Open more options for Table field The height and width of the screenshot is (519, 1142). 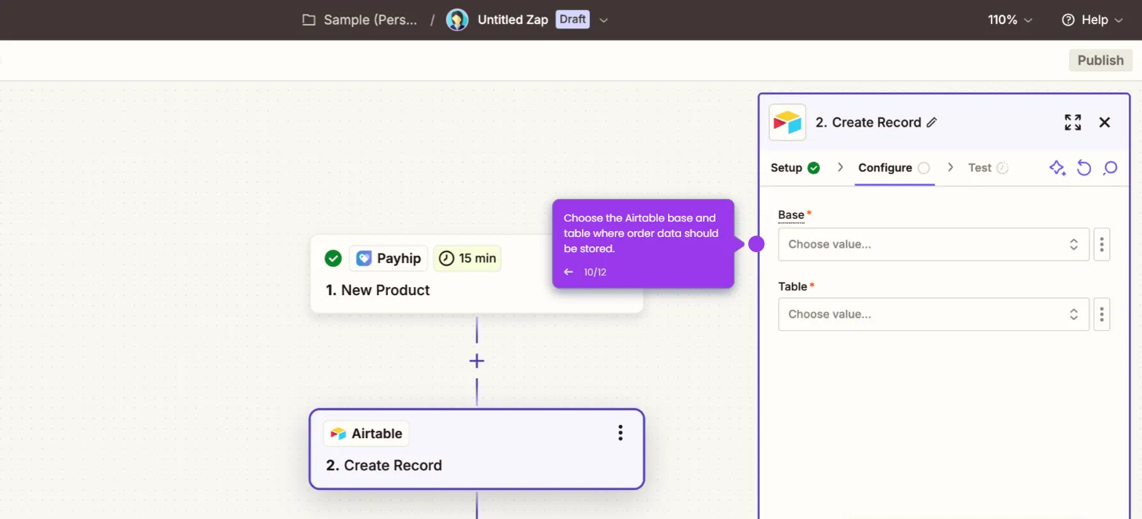click(x=1102, y=314)
